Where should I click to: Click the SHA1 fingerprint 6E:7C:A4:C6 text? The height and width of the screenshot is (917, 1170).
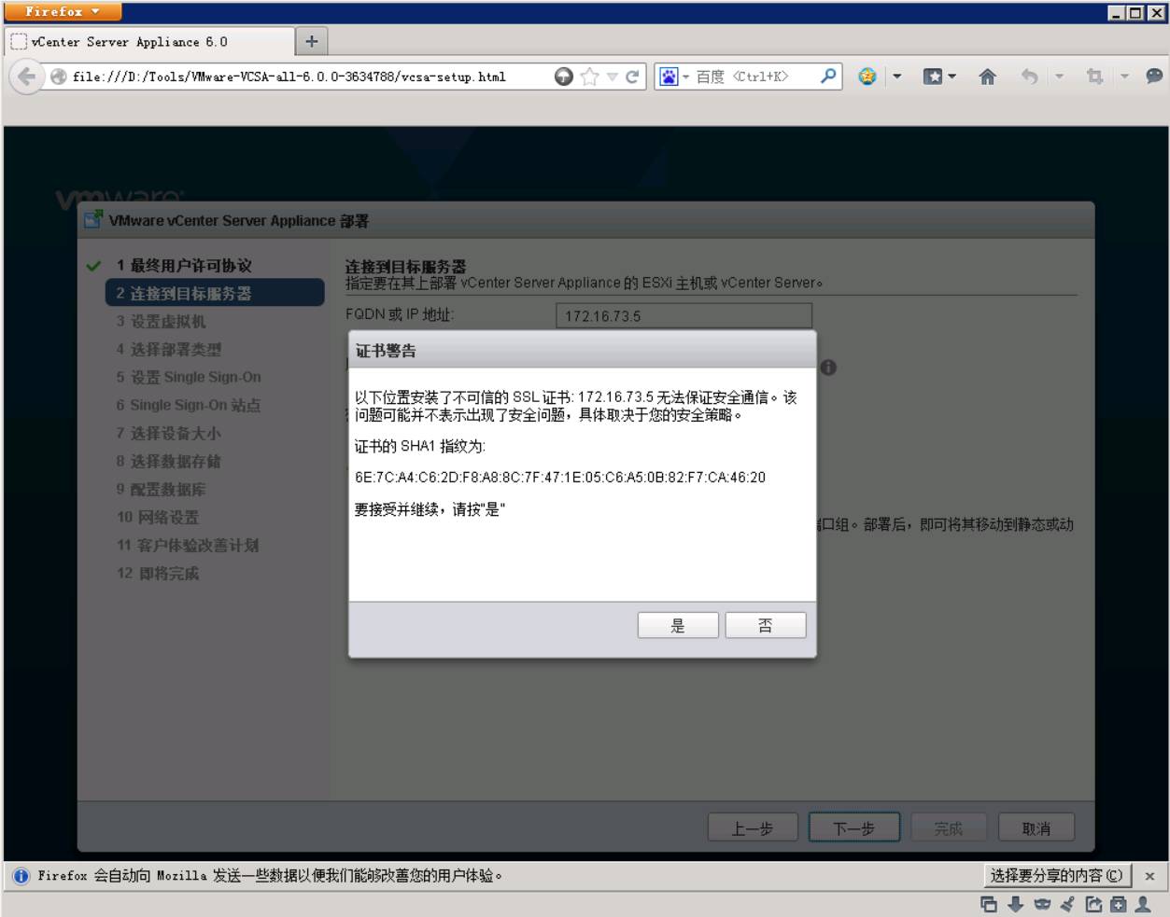[560, 478]
